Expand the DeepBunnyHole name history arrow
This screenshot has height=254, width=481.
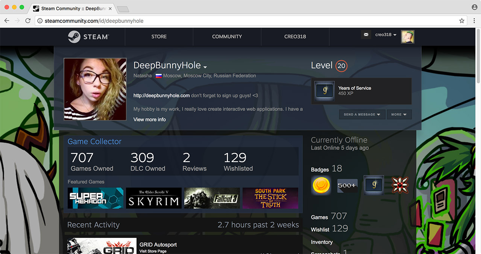(x=205, y=67)
